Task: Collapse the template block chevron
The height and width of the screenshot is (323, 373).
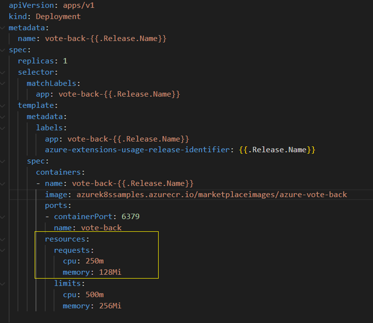Action: pyautogui.click(x=2, y=106)
